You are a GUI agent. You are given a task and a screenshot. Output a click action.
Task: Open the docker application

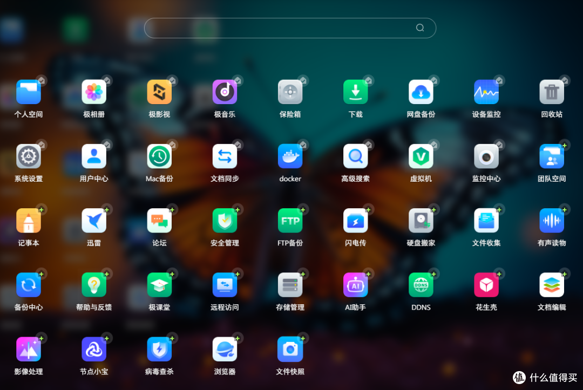(290, 156)
